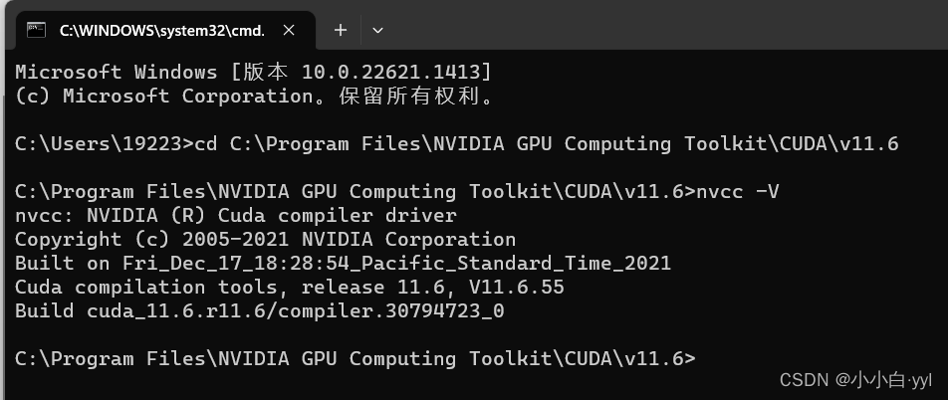
Task: Click the Microsoft Windows version line
Action: pos(253,73)
